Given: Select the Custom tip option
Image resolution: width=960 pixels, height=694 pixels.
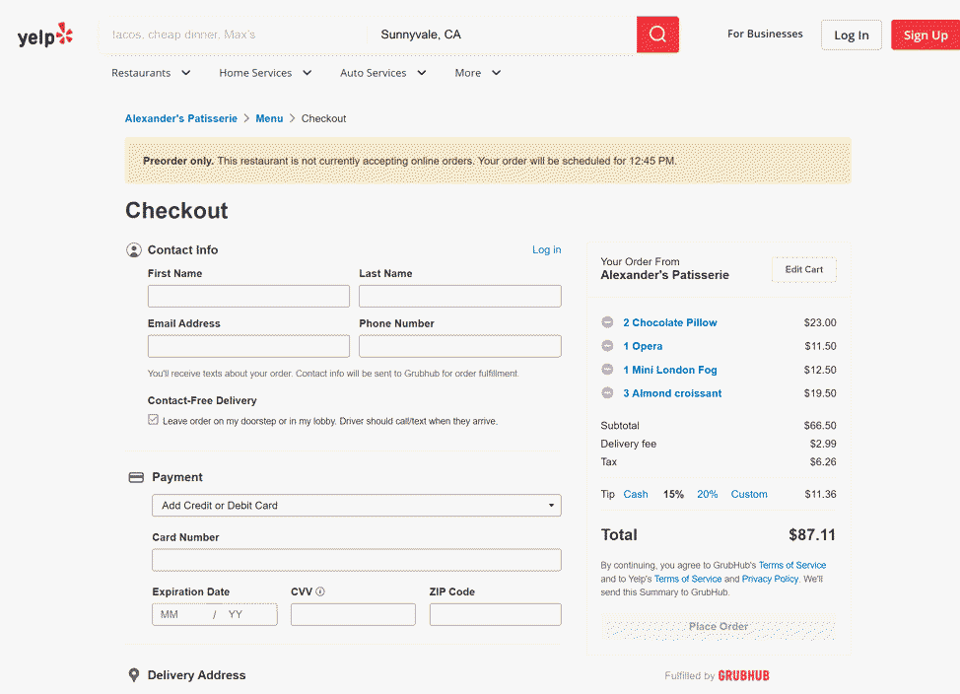Looking at the screenshot, I should coord(748,495).
